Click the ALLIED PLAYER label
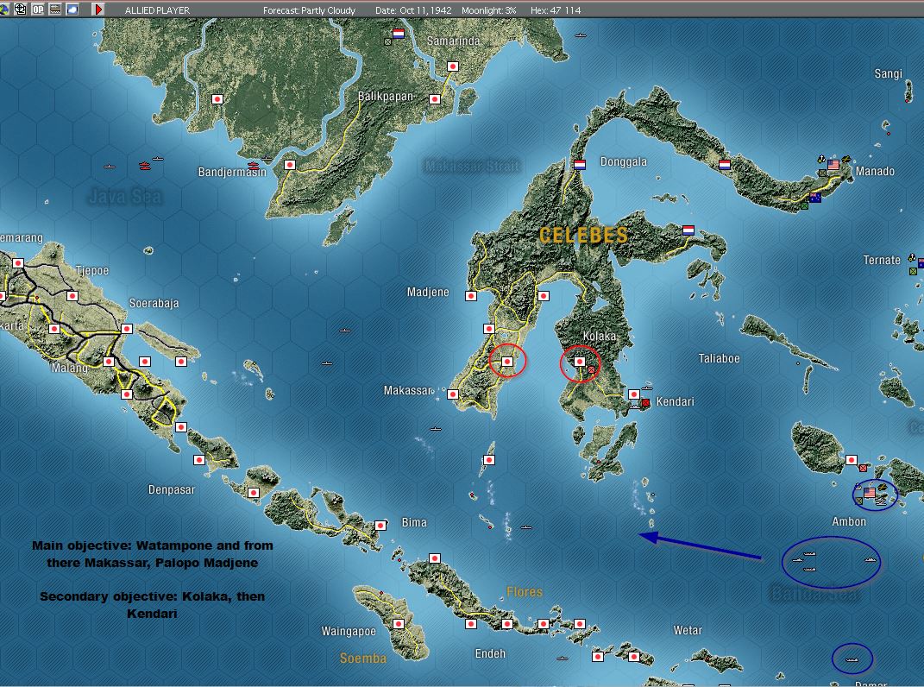This screenshot has height=687, width=924. click(x=157, y=10)
